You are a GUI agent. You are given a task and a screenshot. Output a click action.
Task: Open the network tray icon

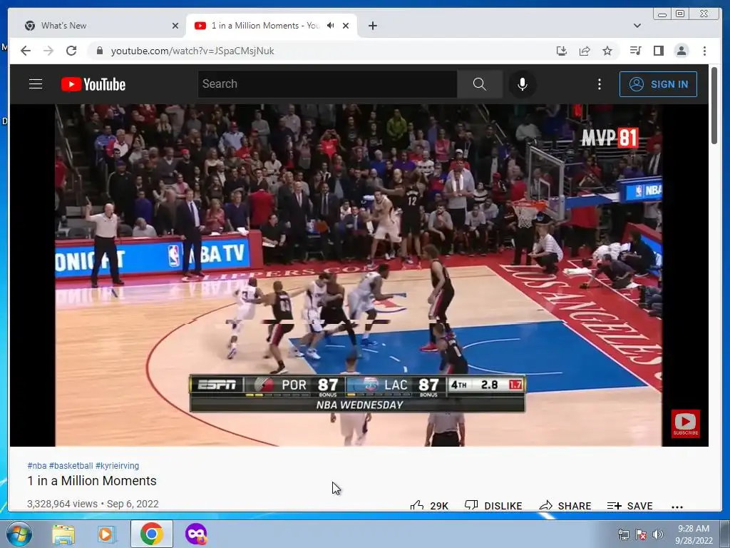click(623, 534)
